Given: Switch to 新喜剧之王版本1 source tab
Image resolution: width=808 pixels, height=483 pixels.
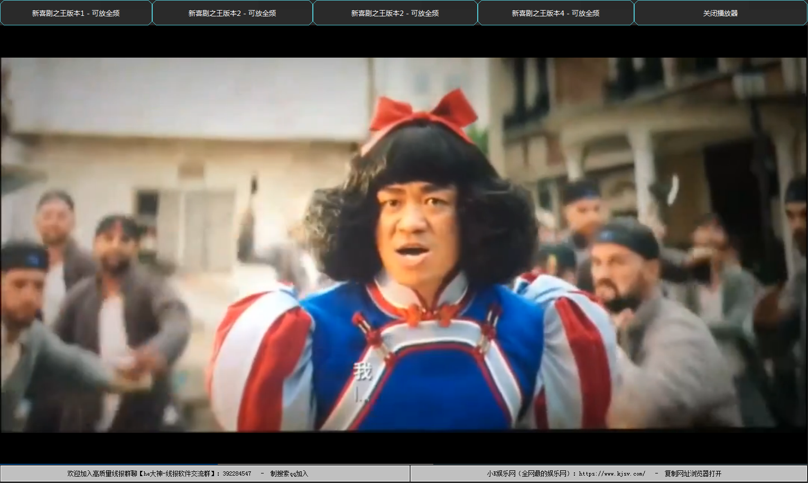Looking at the screenshot, I should [x=76, y=13].
